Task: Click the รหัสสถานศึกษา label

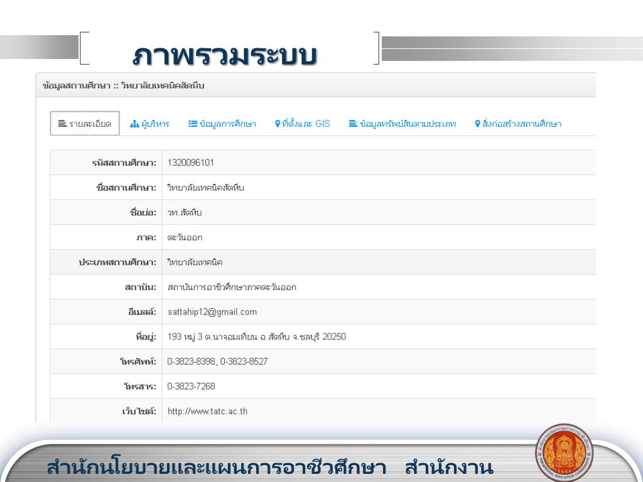Action: [124, 163]
